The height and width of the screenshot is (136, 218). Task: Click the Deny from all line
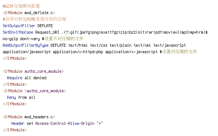(x=21, y=97)
